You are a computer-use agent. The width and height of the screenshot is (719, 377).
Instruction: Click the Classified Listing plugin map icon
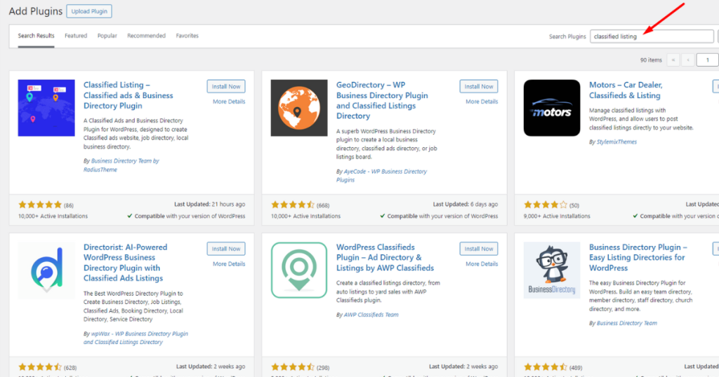point(46,108)
